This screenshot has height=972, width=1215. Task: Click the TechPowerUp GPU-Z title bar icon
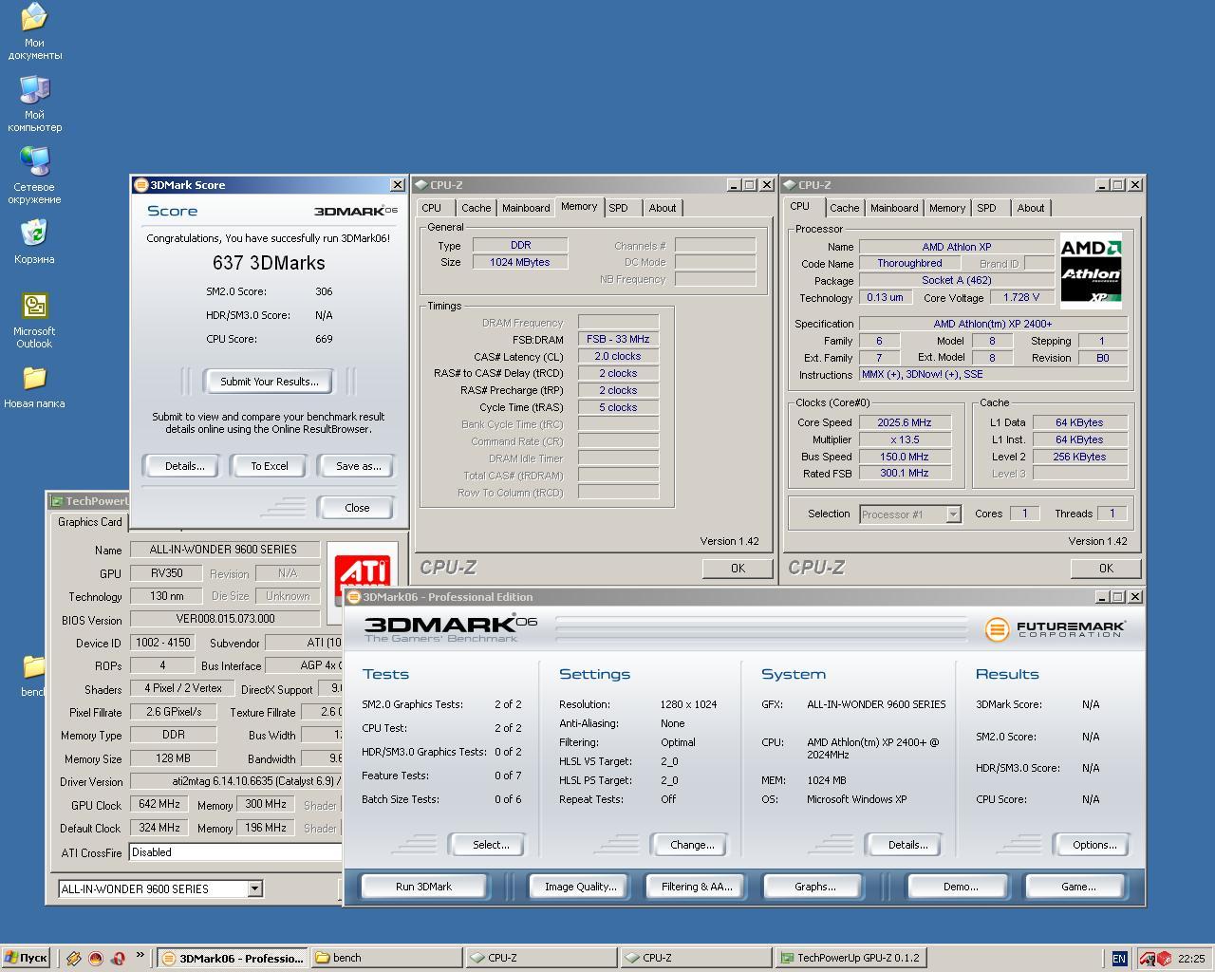[x=57, y=501]
